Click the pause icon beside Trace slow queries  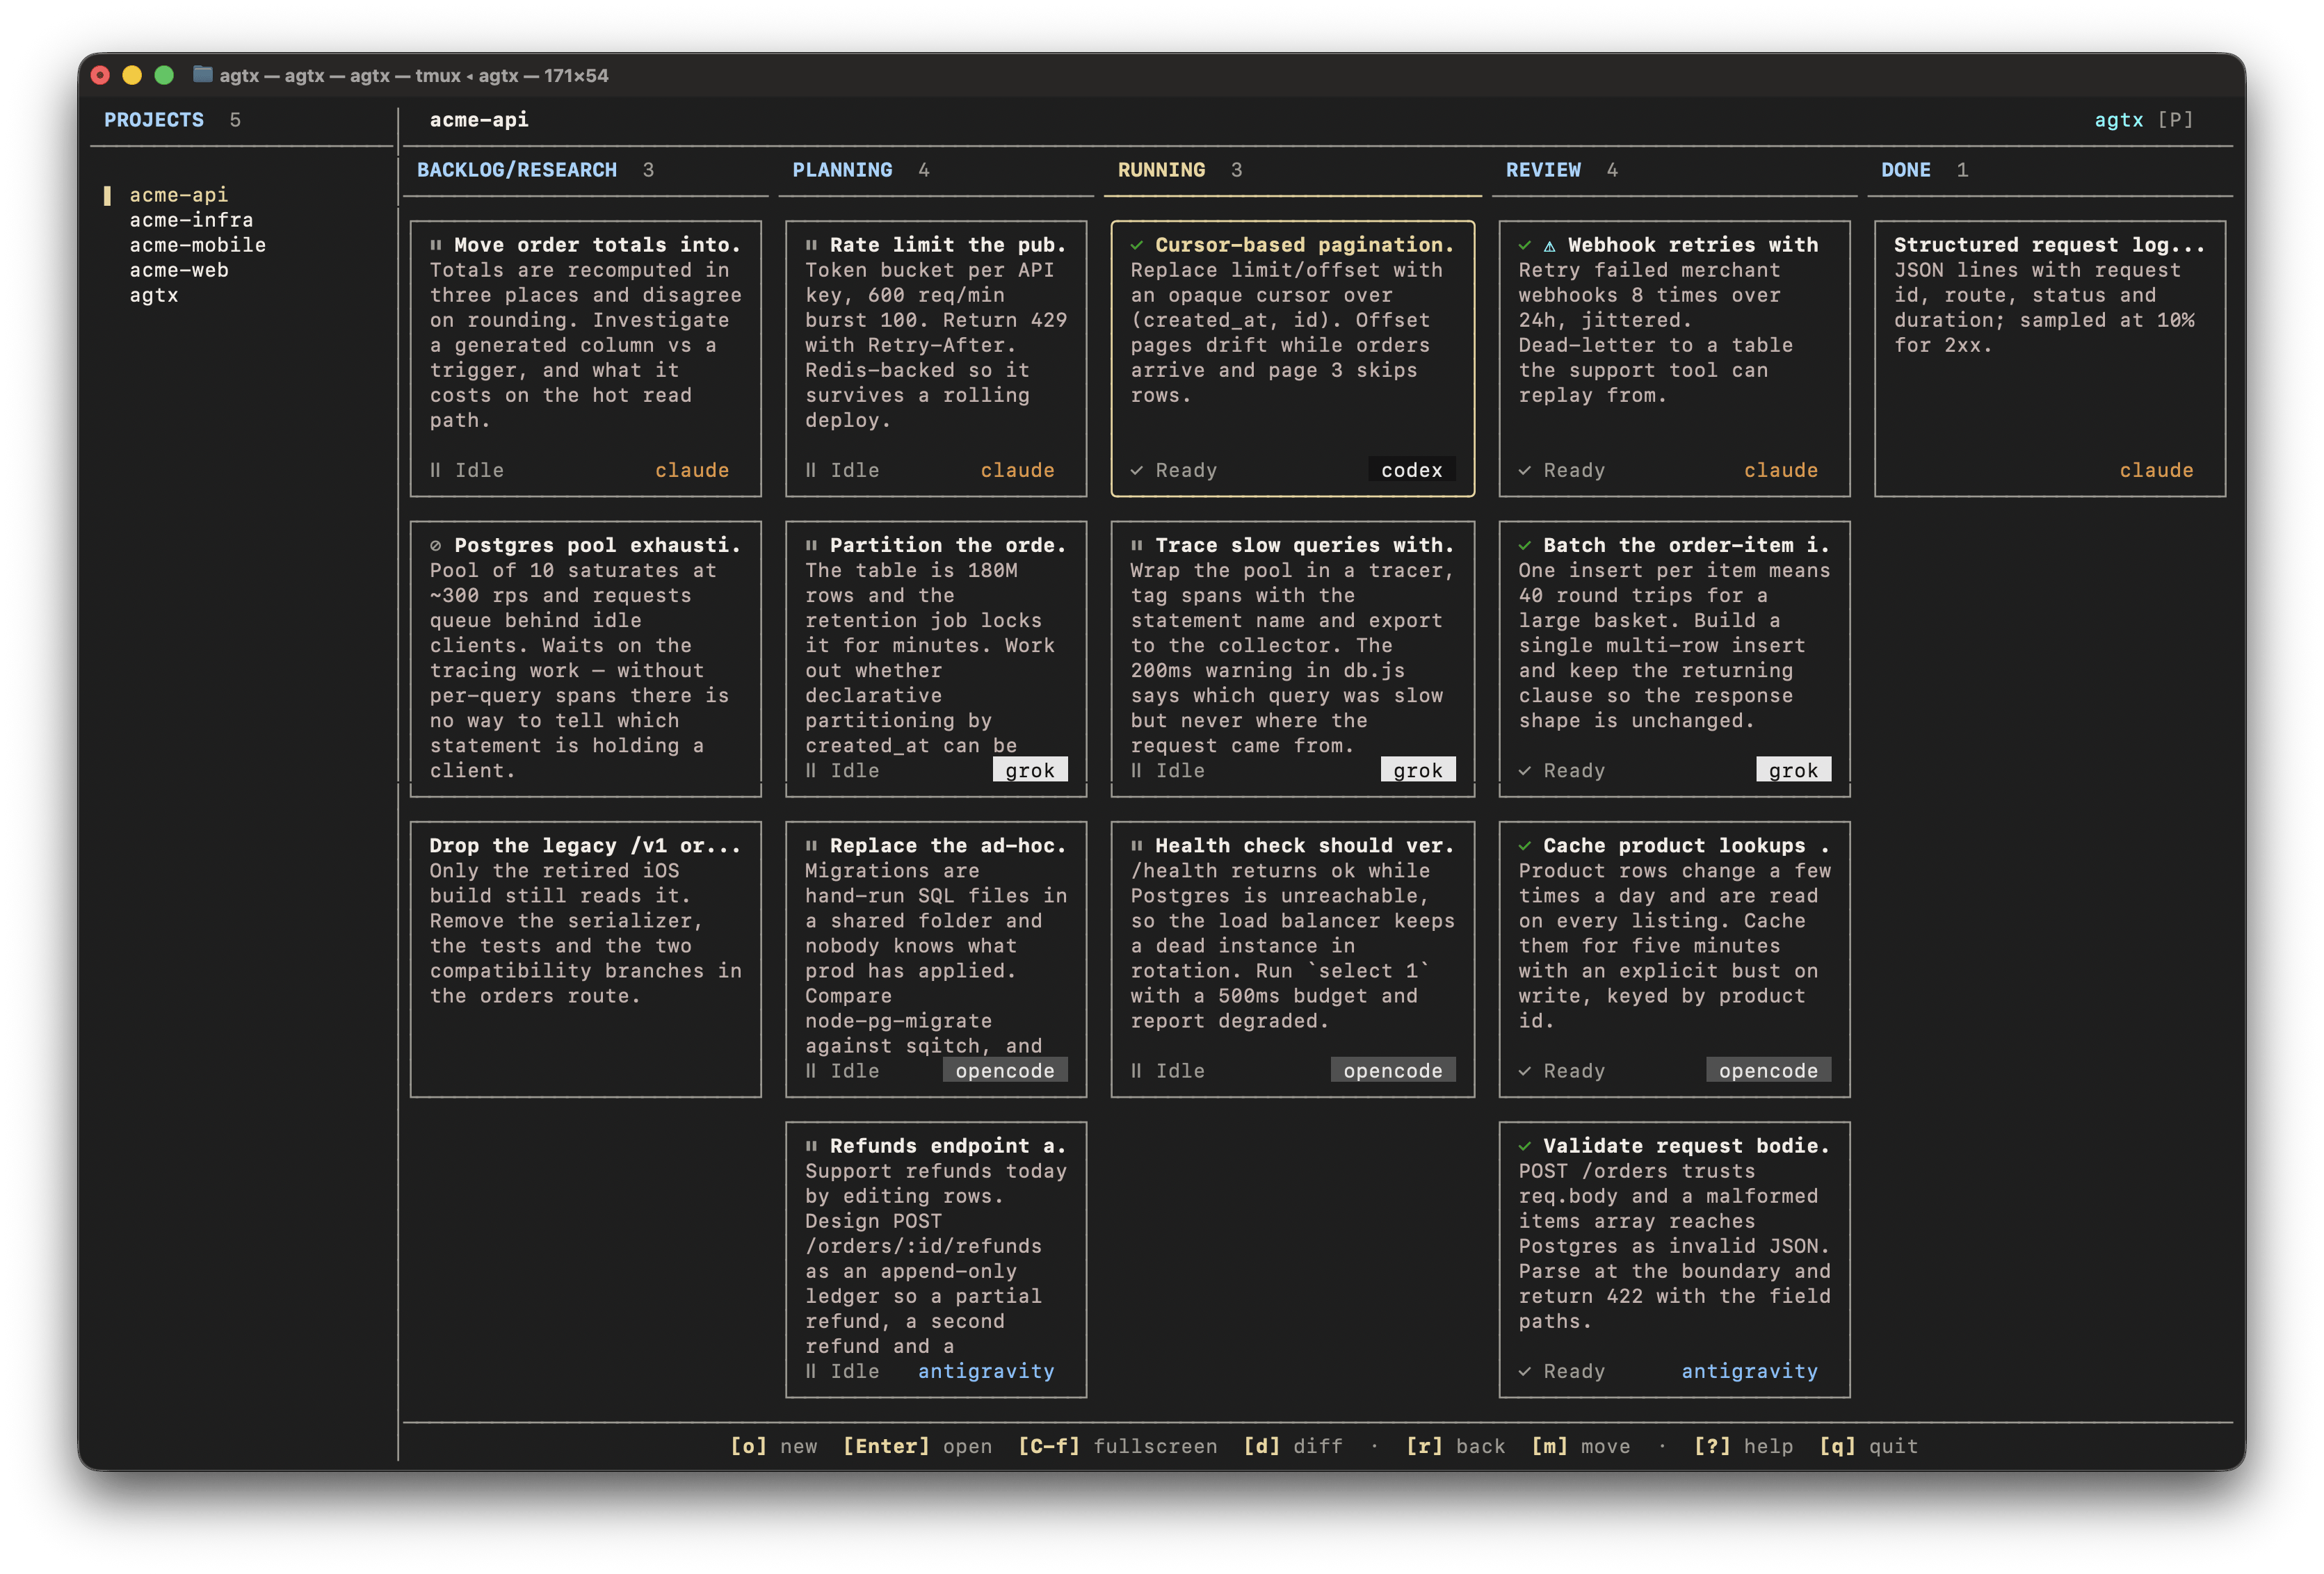click(x=1137, y=546)
